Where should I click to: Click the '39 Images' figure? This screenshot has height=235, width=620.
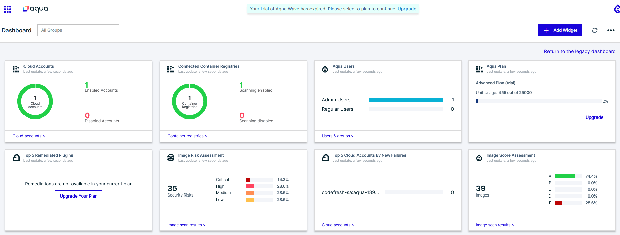coord(482,191)
